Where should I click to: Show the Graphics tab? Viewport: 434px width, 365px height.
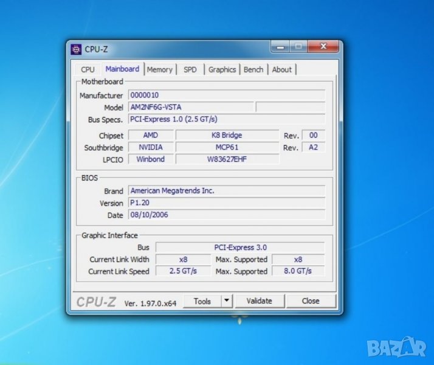[222, 69]
